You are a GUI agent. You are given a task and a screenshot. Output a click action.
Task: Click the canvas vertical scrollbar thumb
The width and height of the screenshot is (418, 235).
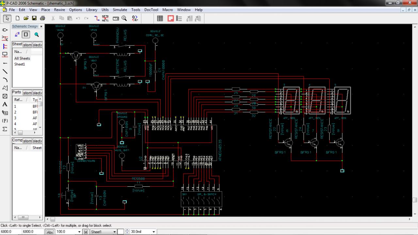[x=415, y=200]
